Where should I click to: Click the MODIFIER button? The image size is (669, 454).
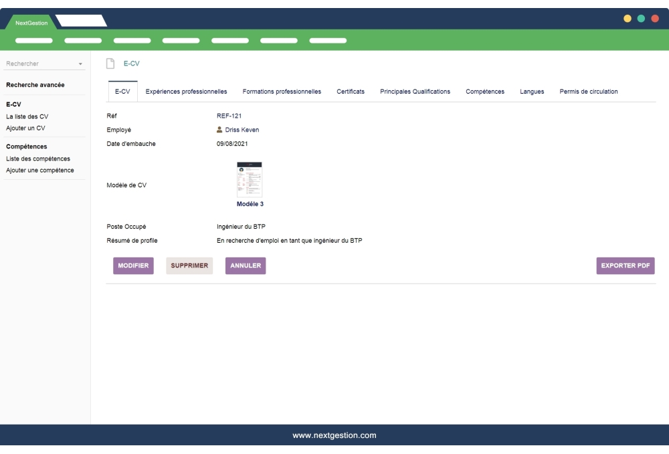[133, 265]
